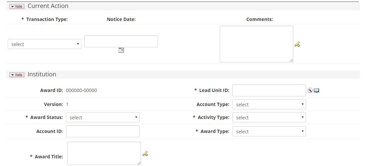Image resolution: width=374 pixels, height=166 pixels.
Task: Open Lead Unit ID lookup magnifier
Action: click(310, 90)
